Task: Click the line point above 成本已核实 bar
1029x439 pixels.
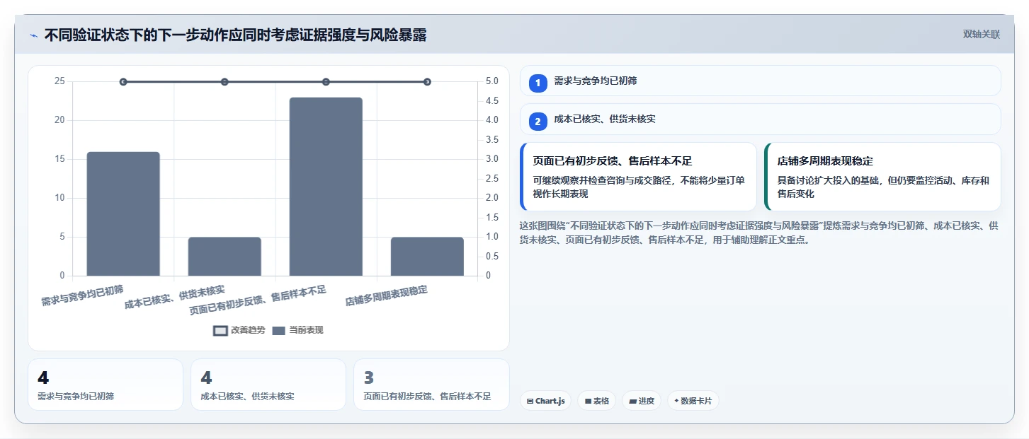Action: [x=224, y=82]
